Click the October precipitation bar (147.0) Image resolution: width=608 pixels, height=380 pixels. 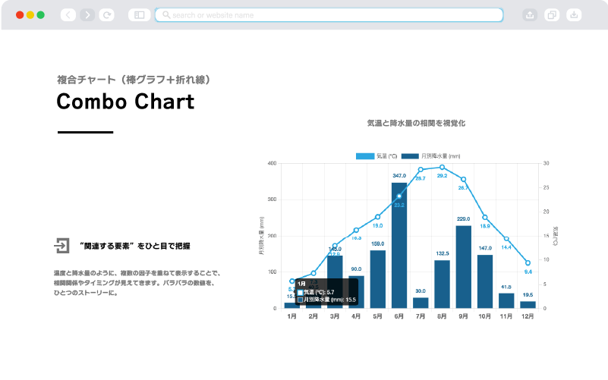pyautogui.click(x=484, y=281)
